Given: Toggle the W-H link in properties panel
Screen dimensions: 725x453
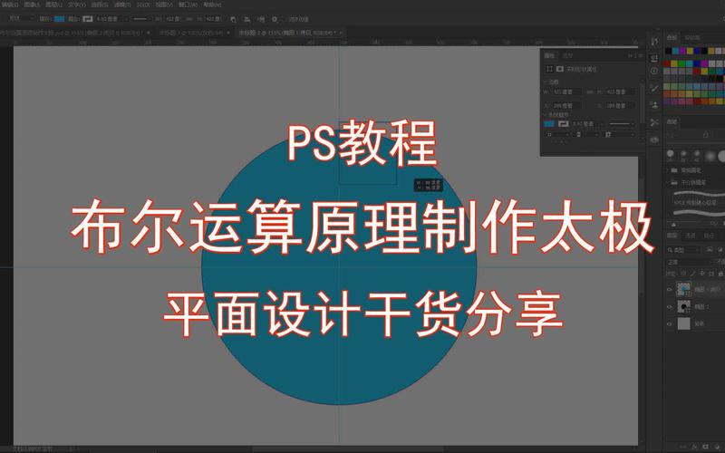Looking at the screenshot, I should (x=590, y=92).
